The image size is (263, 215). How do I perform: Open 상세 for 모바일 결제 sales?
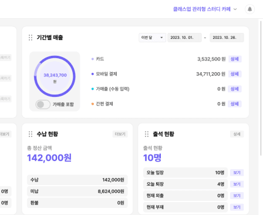pos(235,74)
